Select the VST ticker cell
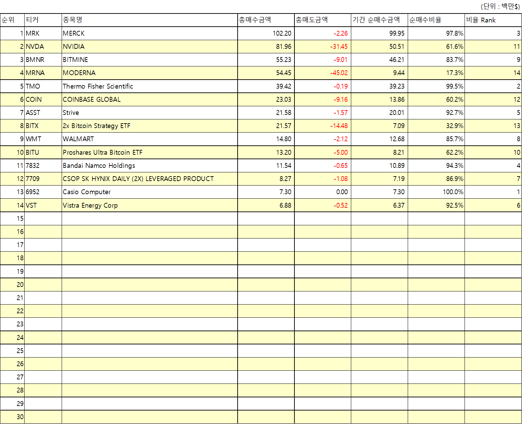Viewport: 522px width, 424px height. [x=43, y=205]
